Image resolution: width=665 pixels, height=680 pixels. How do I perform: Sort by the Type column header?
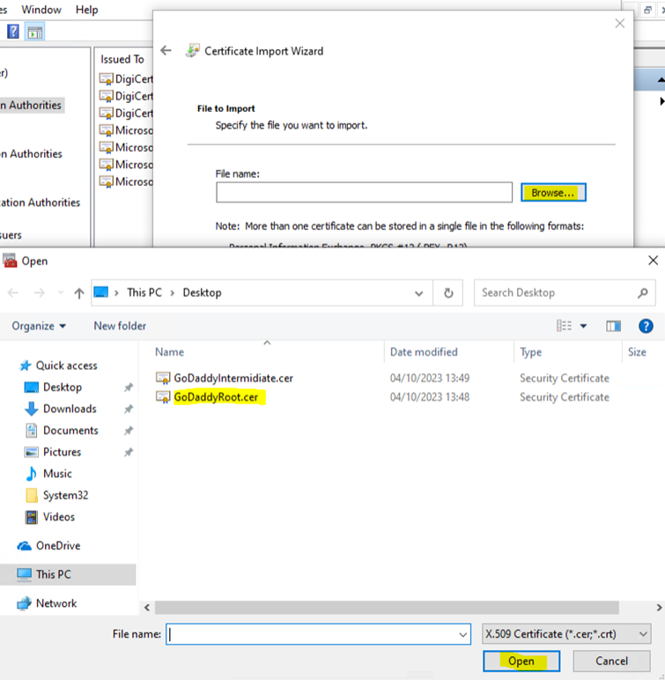[x=531, y=352]
